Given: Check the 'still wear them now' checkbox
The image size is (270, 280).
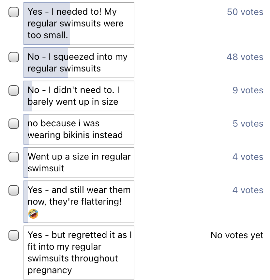Looking at the screenshot, I should point(14,190).
